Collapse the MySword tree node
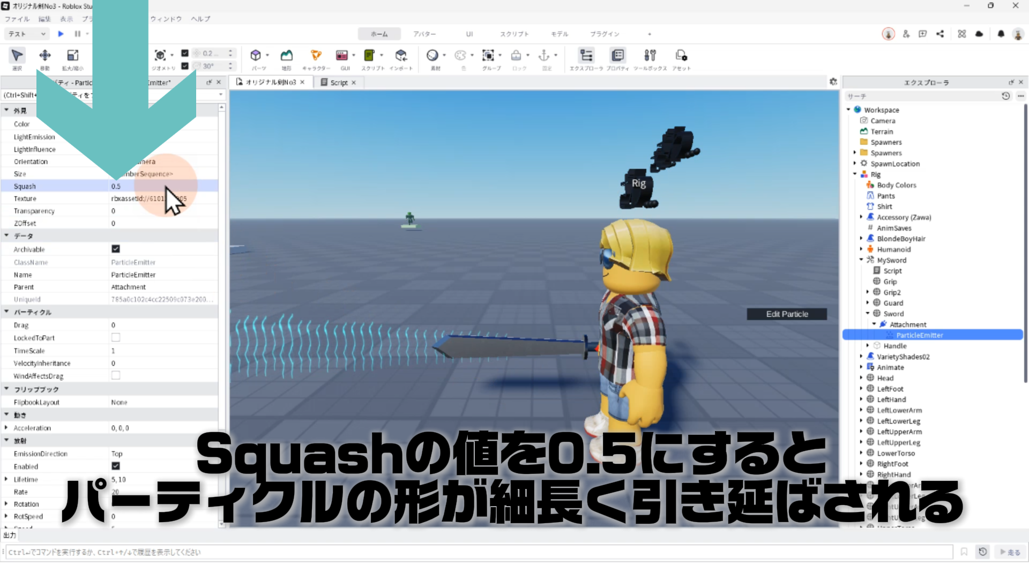This screenshot has height=579, width=1029. coord(861,260)
